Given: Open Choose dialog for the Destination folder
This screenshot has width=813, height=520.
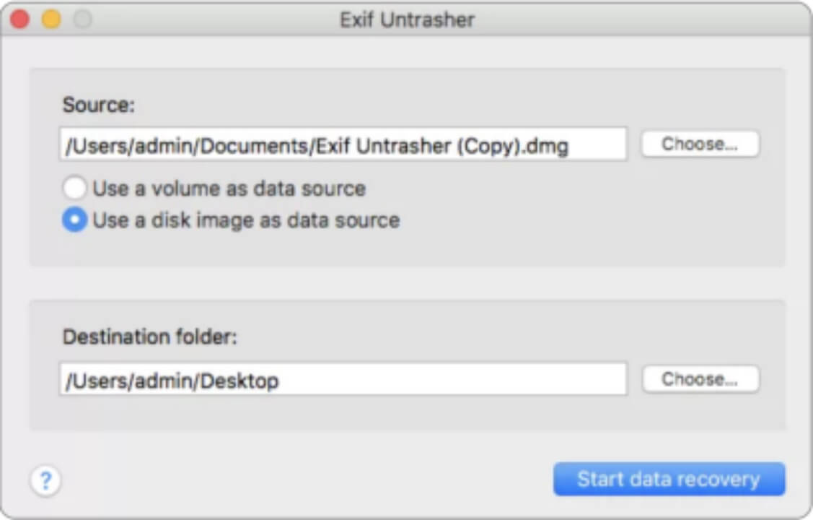Looking at the screenshot, I should tap(700, 379).
